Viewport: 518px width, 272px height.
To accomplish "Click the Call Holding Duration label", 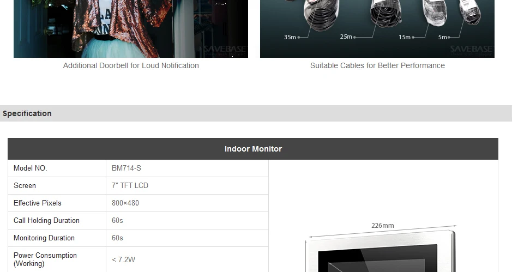I will [x=46, y=221].
